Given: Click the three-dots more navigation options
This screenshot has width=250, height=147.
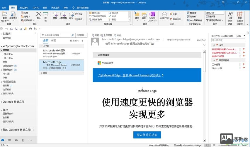Looking at the screenshot, I should [30, 140].
